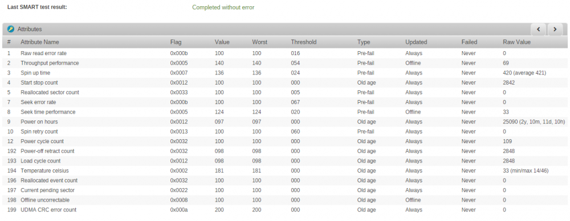Click 'Offline' in Seek time performance row
This screenshot has width=570, height=221.
pos(413,112)
